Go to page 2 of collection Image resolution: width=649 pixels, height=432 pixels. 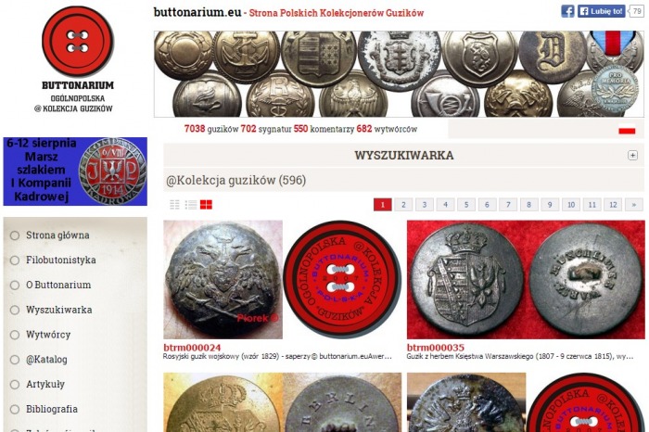click(403, 205)
